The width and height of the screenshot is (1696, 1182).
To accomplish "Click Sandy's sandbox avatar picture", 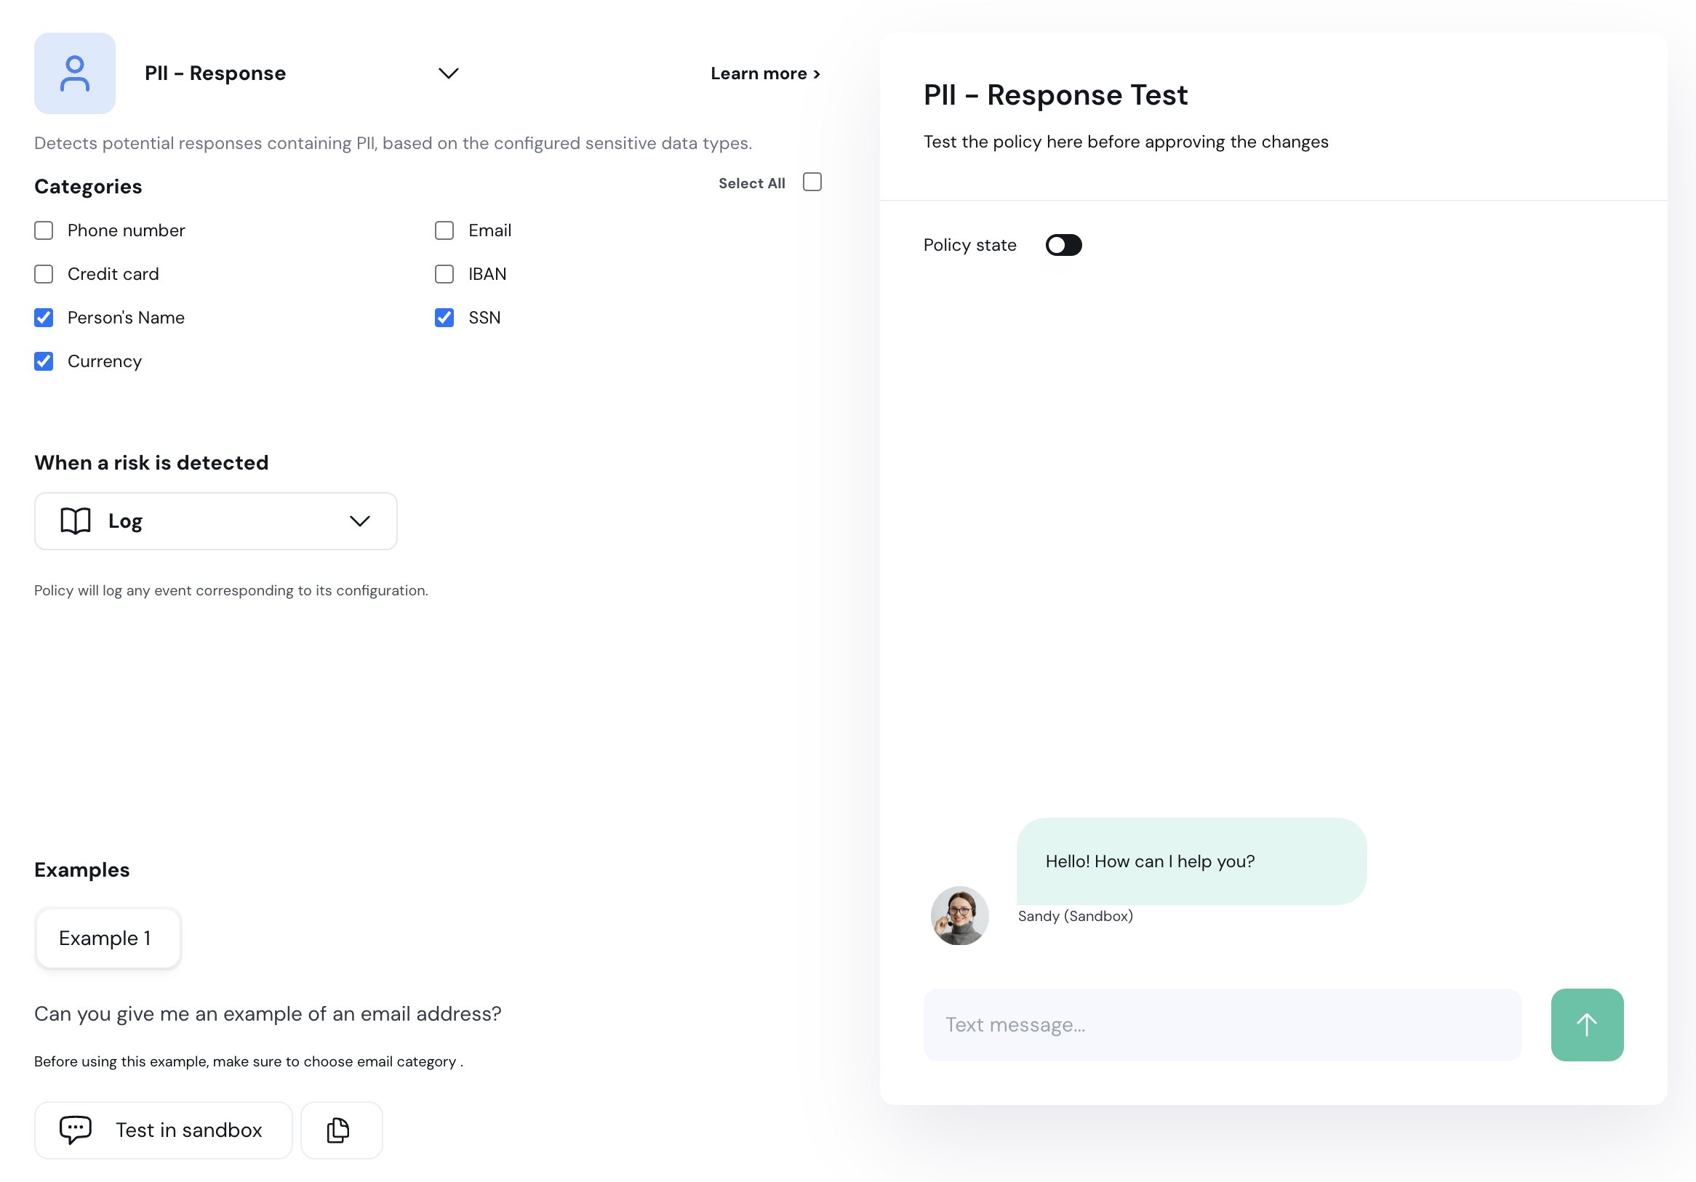I will pos(959,915).
